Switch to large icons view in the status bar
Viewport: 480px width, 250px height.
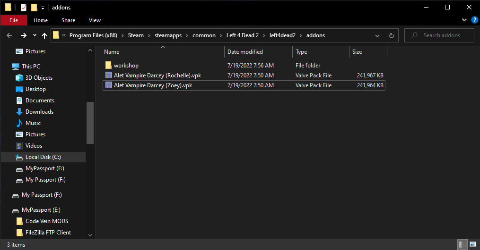[x=471, y=245]
